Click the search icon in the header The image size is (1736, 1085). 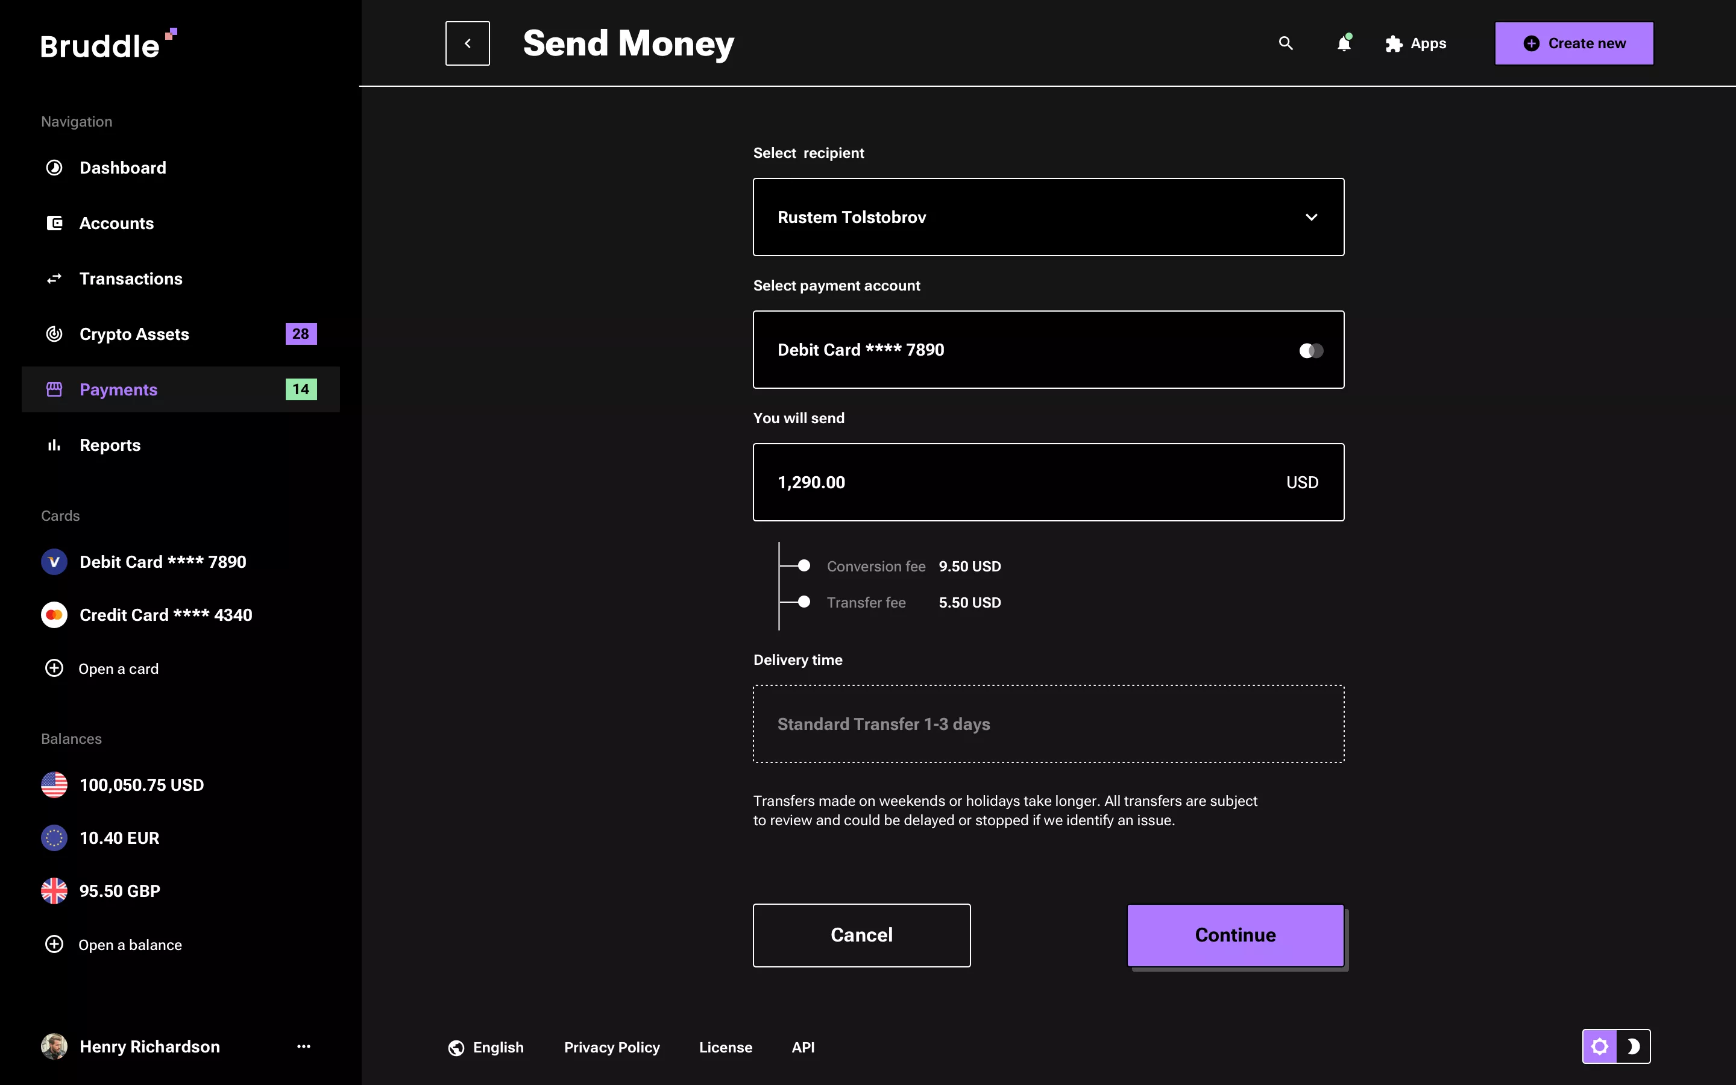pyautogui.click(x=1286, y=43)
